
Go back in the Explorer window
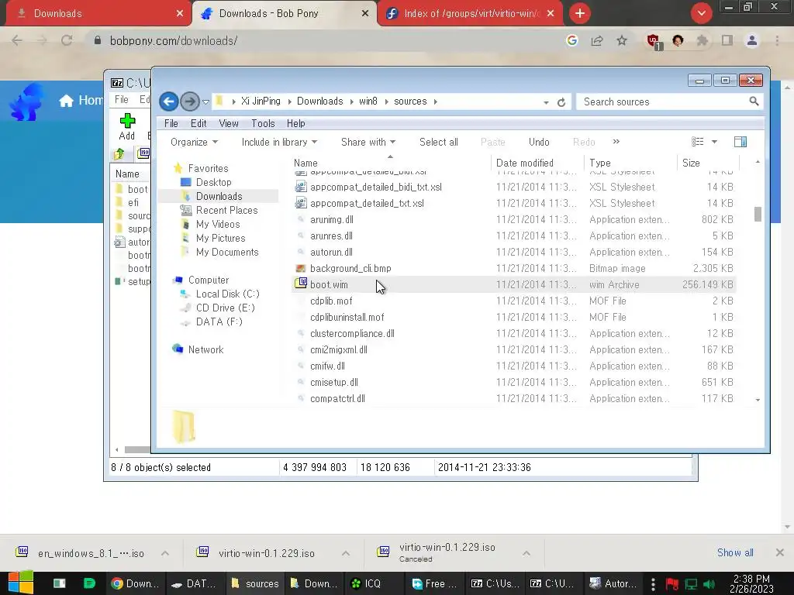pos(168,101)
